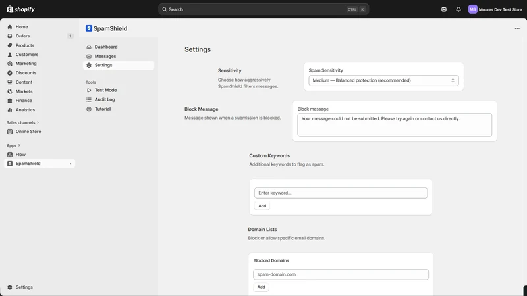Screen dimensions: 527x296
Task: Click the Online Store icon
Action: coord(10,132)
